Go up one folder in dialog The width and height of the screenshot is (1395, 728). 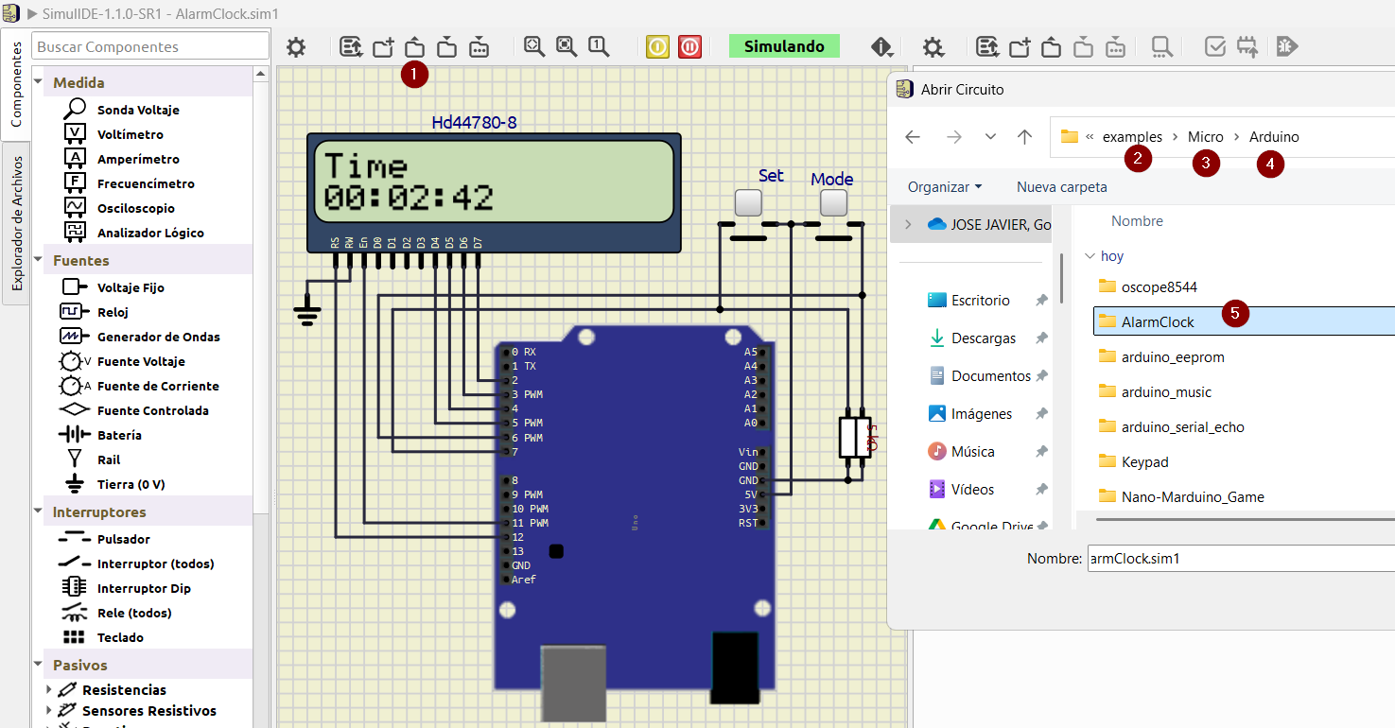(1024, 137)
